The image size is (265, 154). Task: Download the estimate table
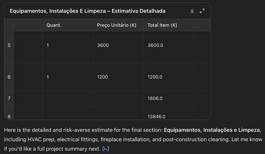[x=192, y=11]
